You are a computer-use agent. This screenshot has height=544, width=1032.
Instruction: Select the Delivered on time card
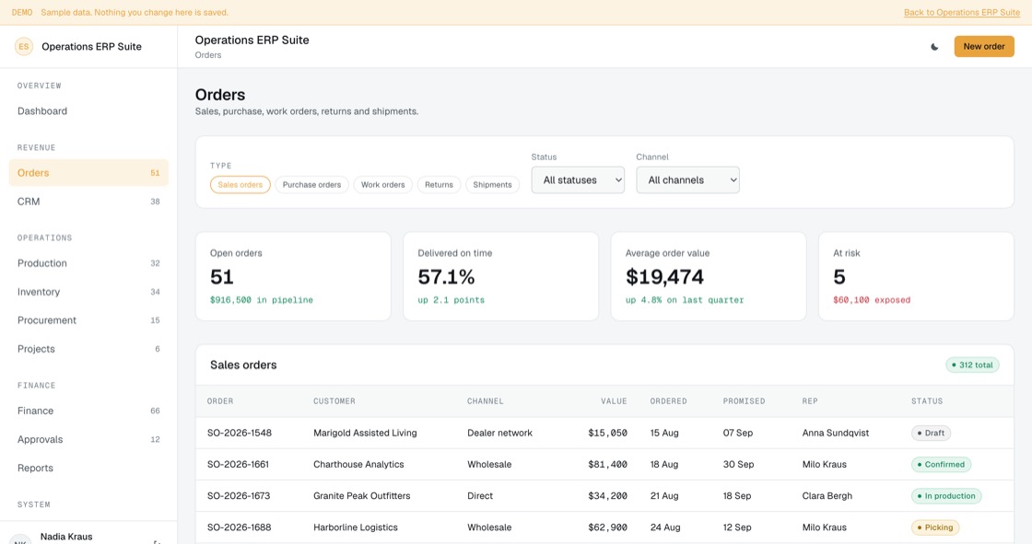501,276
